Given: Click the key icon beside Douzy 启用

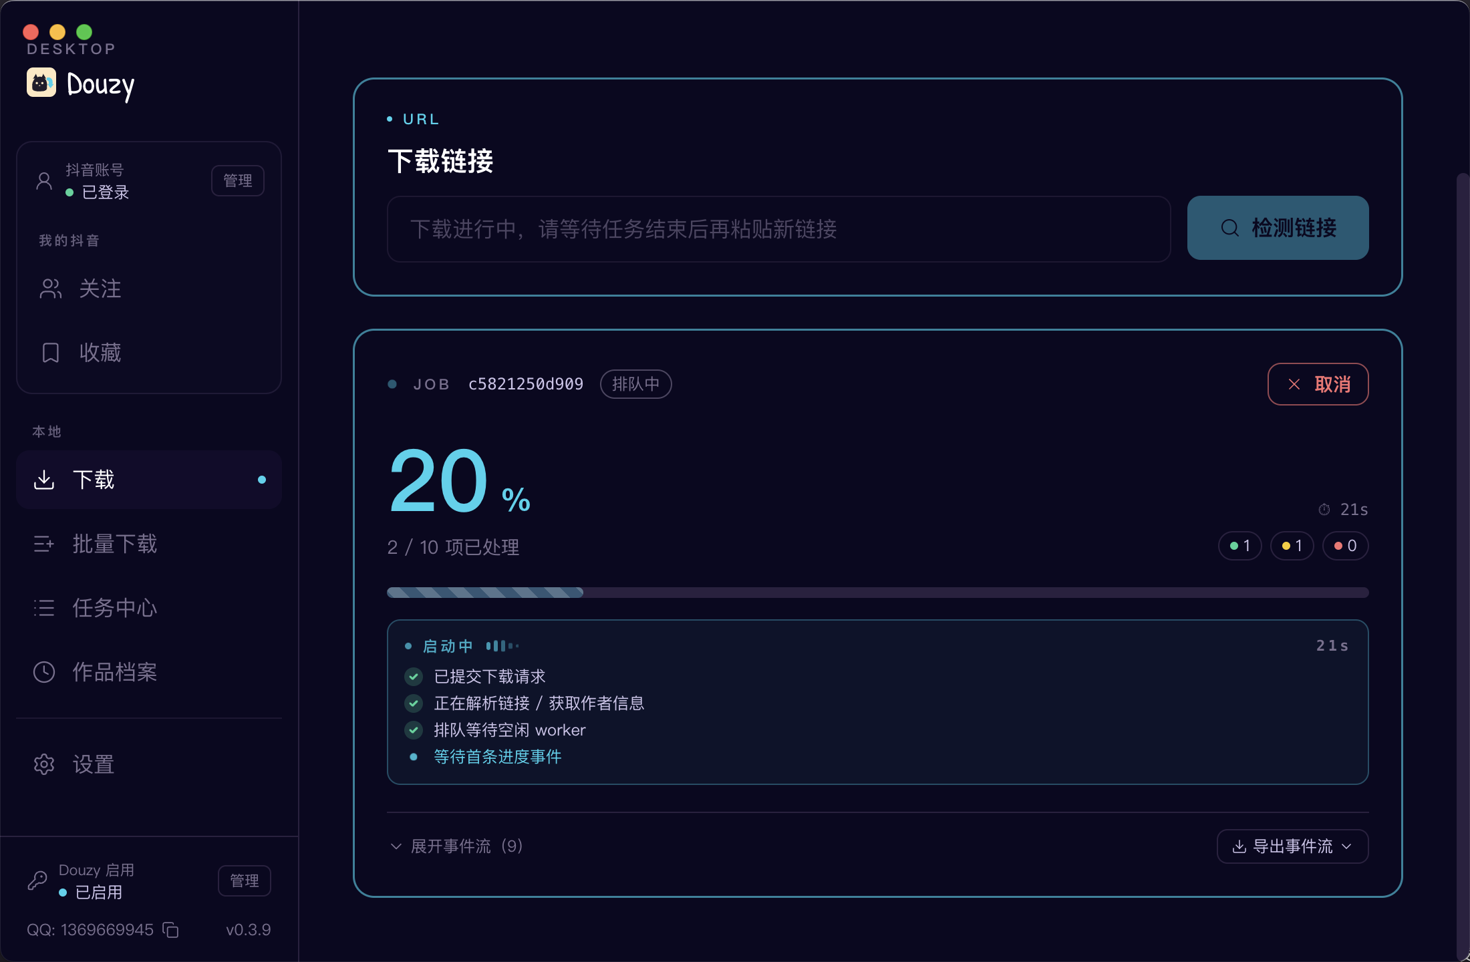Looking at the screenshot, I should pos(37,880).
